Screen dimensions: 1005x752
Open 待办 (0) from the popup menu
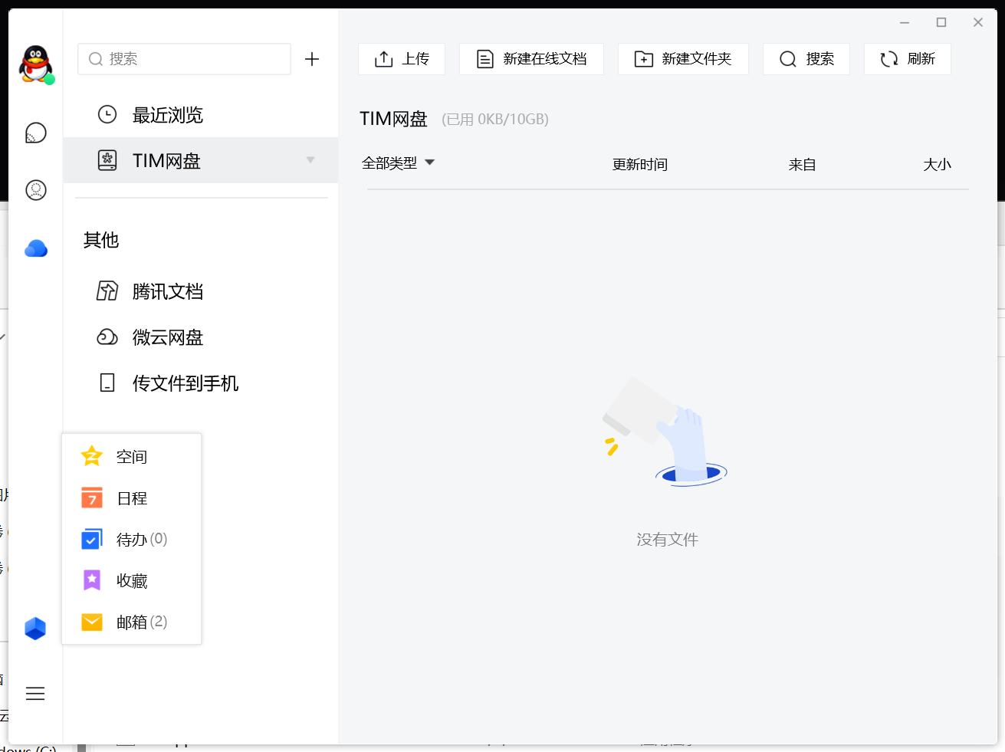tap(132, 539)
